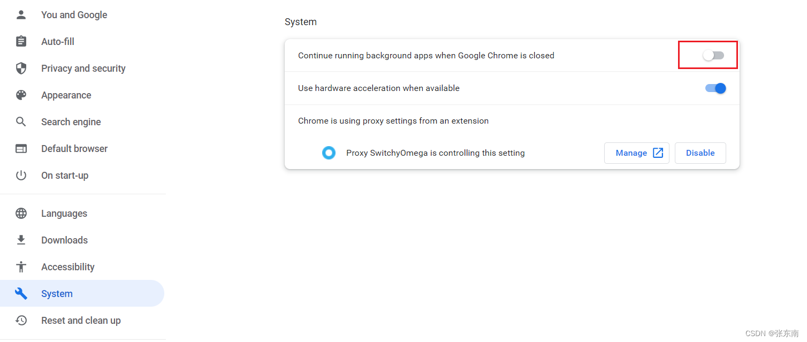Click the Accessibility figure icon
Viewport: 807px width, 342px height.
pyautogui.click(x=21, y=267)
